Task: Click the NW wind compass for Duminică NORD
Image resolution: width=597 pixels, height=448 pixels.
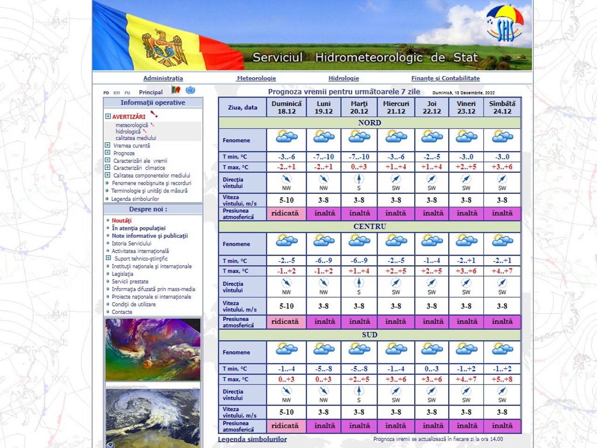Action: point(286,179)
